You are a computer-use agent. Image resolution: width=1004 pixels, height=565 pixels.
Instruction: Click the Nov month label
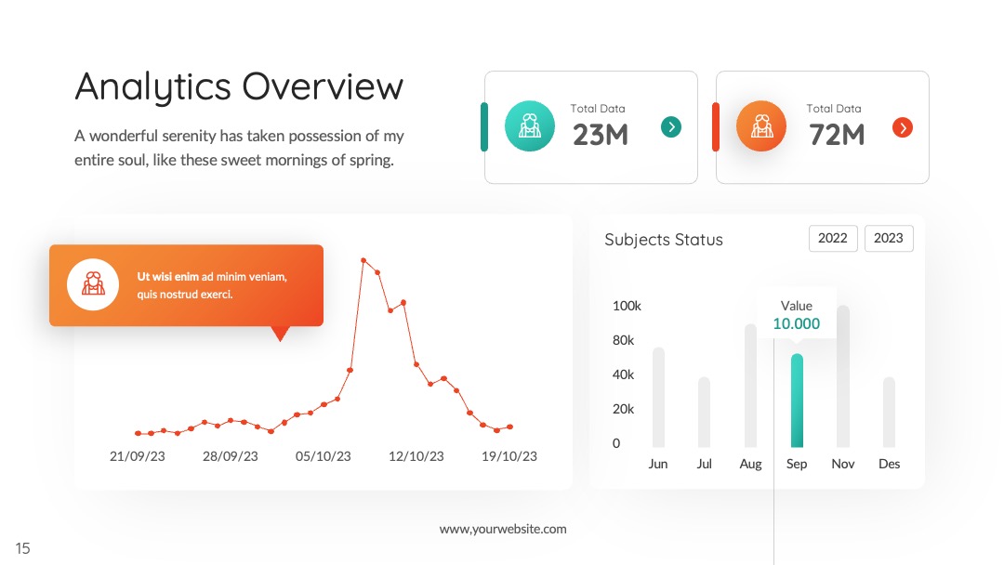842,464
